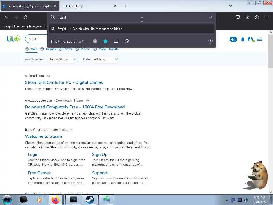The width and height of the screenshot is (273, 205).
Task: Switch to Images results tab
Action: tap(48, 49)
